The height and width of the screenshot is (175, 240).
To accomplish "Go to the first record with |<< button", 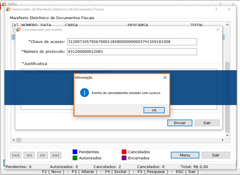I will coord(16,155).
